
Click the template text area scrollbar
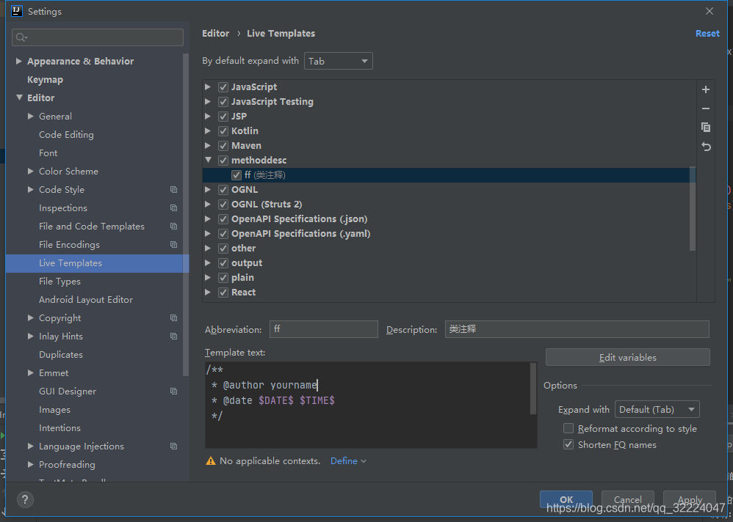533,388
